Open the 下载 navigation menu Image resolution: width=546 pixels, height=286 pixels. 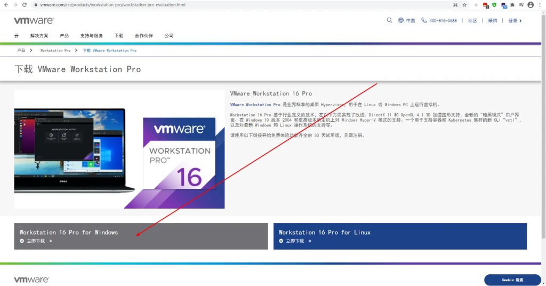(119, 36)
